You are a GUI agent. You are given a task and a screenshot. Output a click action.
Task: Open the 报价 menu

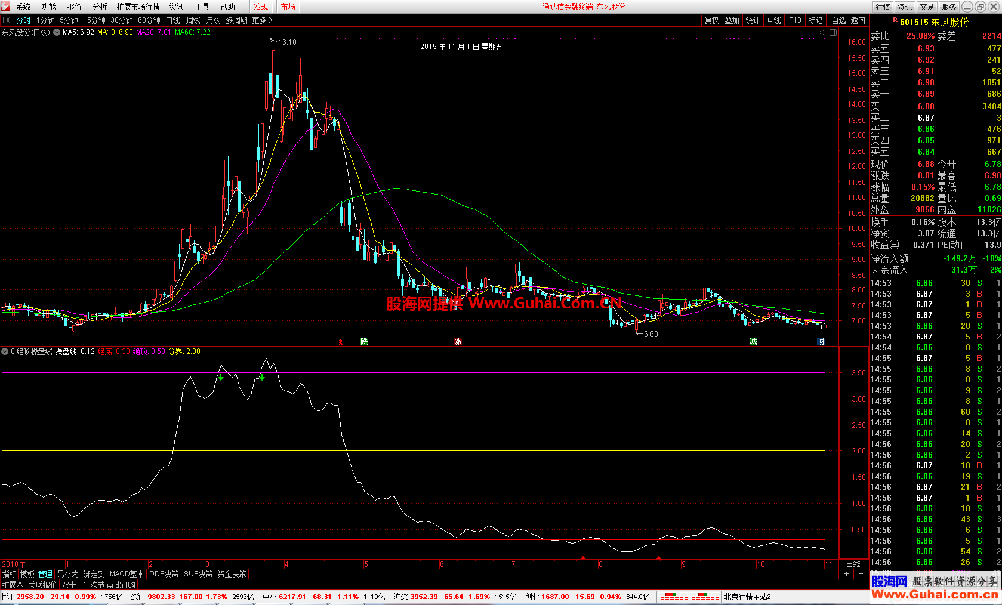point(75,7)
